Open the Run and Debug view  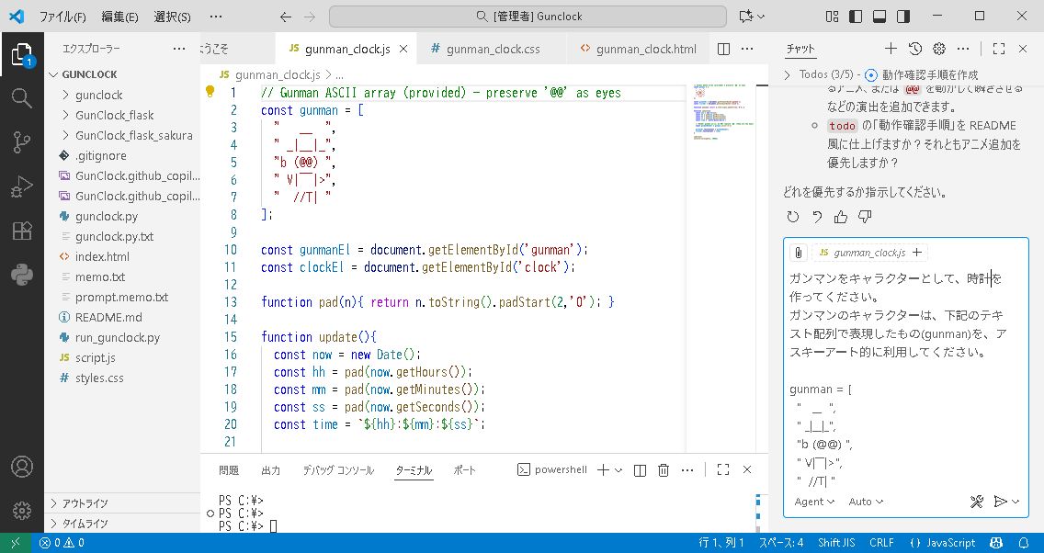coord(21,186)
